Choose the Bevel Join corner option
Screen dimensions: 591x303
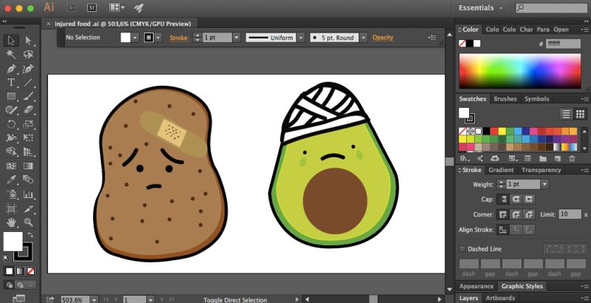[x=529, y=214]
